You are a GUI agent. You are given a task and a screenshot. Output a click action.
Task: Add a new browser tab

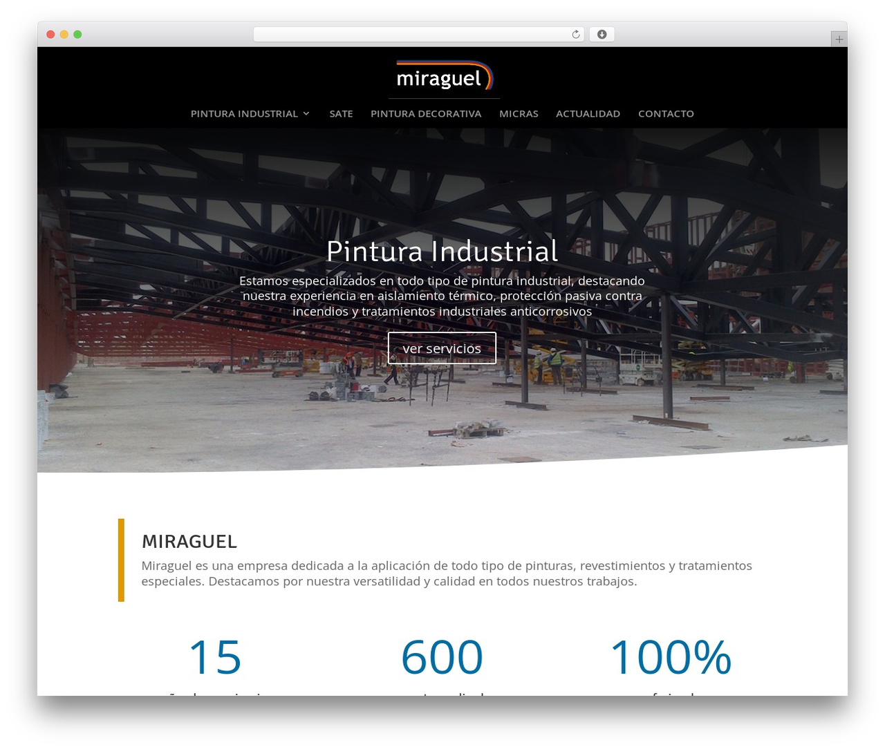click(x=839, y=39)
